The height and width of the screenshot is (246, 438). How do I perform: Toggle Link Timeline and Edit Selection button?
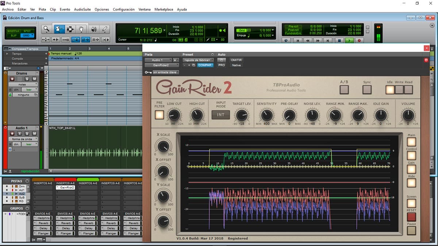(x=85, y=39)
